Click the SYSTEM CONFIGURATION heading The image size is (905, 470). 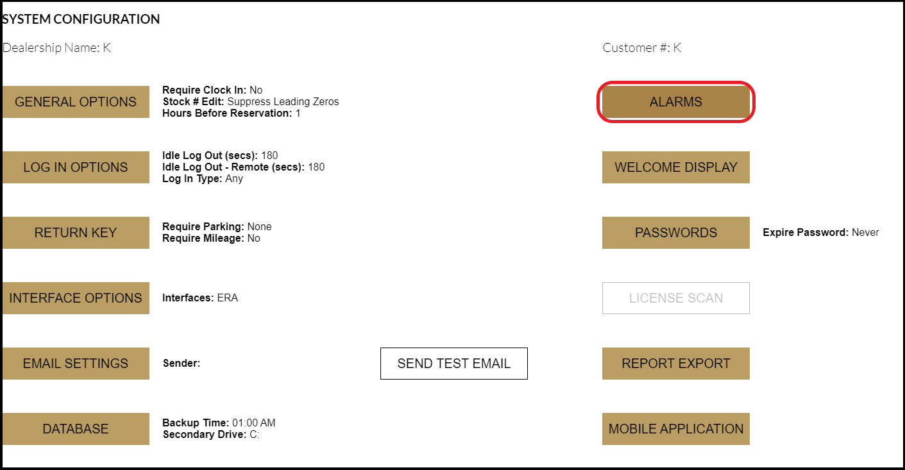pyautogui.click(x=81, y=19)
